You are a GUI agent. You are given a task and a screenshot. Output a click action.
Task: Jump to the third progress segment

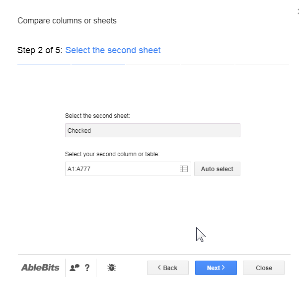[152, 65]
